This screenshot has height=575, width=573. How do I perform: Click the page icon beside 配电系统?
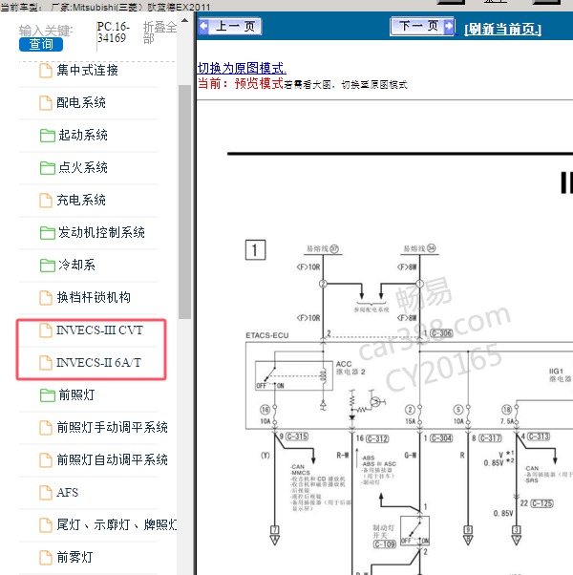click(x=46, y=103)
